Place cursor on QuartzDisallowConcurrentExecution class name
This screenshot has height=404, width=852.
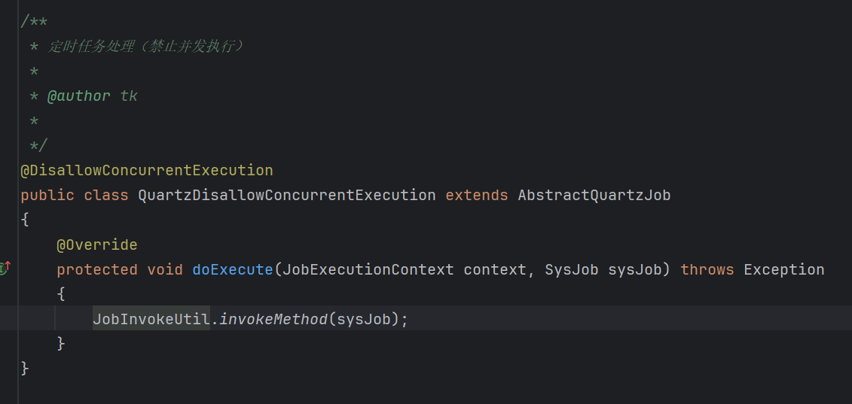click(287, 196)
